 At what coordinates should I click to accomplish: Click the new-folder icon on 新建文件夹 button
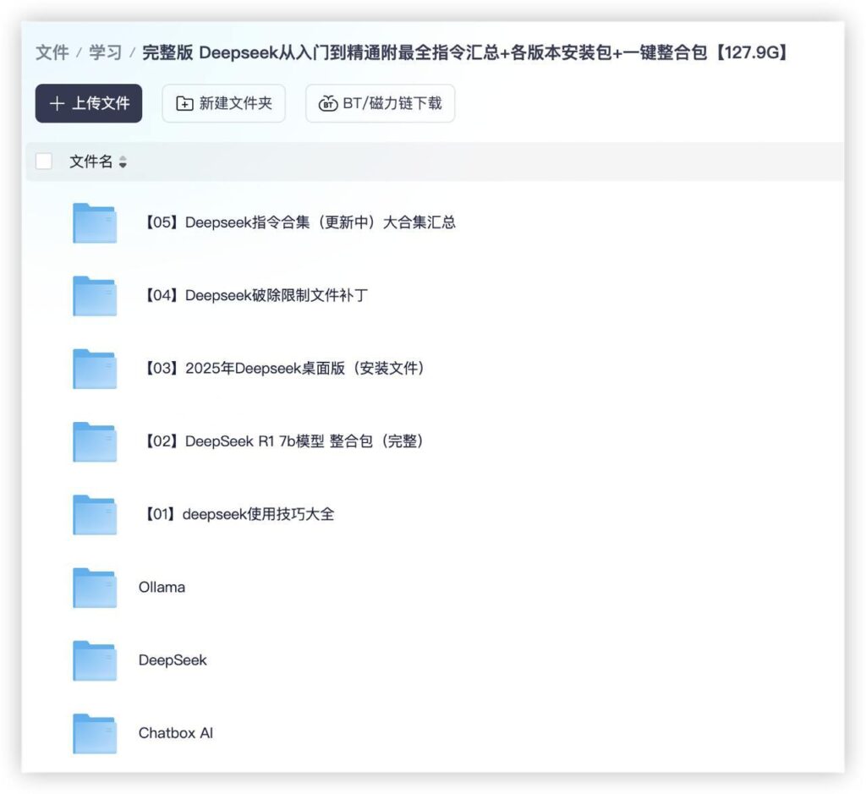pos(183,104)
